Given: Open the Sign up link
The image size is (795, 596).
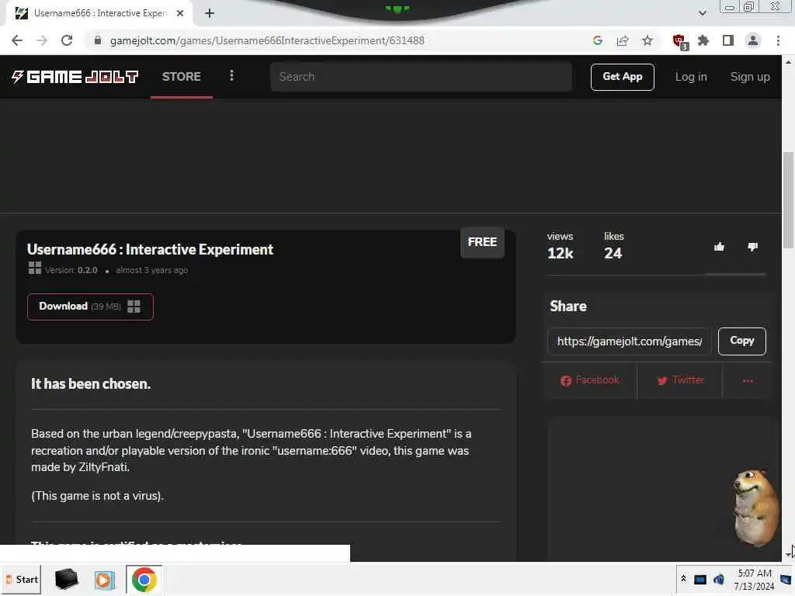Looking at the screenshot, I should pos(750,77).
